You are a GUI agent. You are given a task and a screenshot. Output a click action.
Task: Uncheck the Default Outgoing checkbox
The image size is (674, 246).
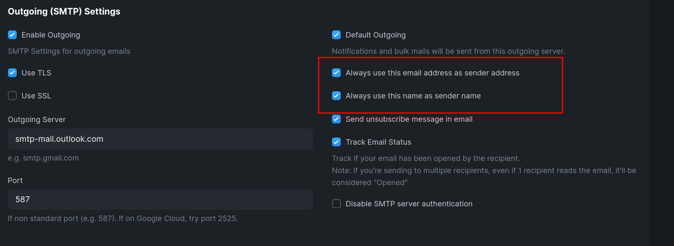coord(337,35)
